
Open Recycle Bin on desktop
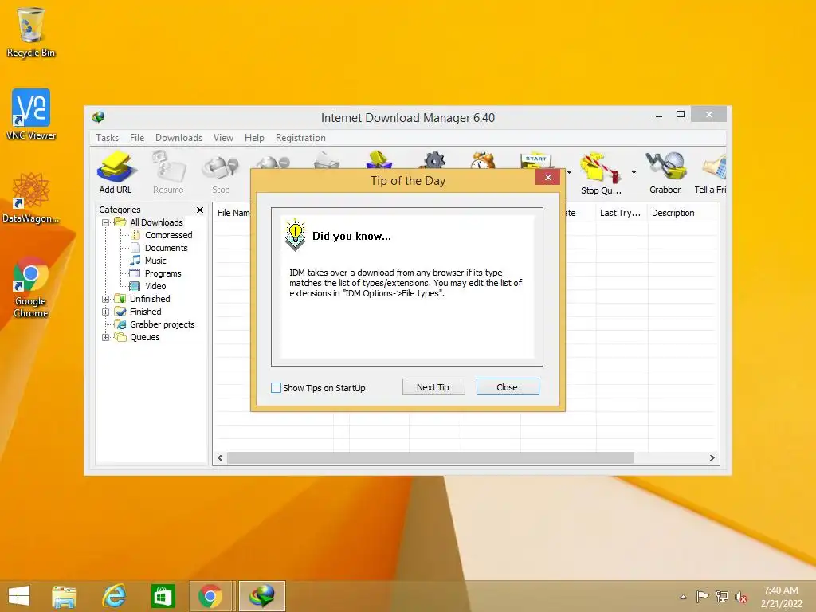31,32
